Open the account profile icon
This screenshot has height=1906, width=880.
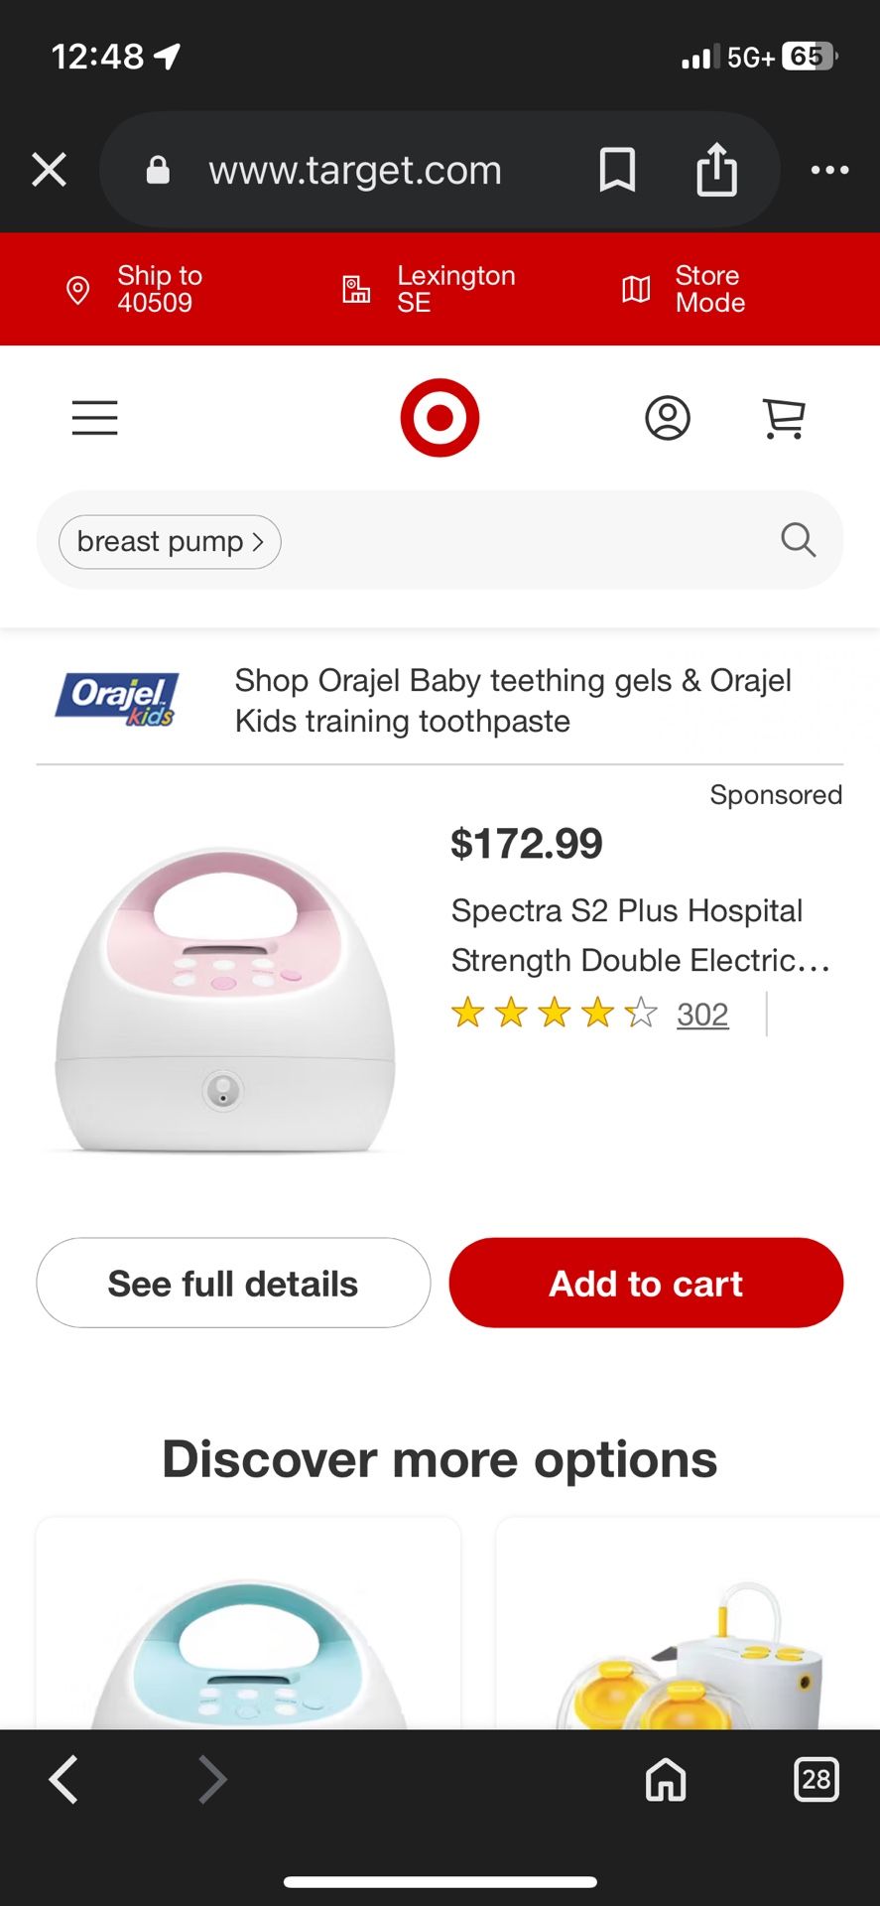coord(668,418)
